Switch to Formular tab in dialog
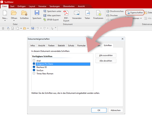 tap(81, 45)
